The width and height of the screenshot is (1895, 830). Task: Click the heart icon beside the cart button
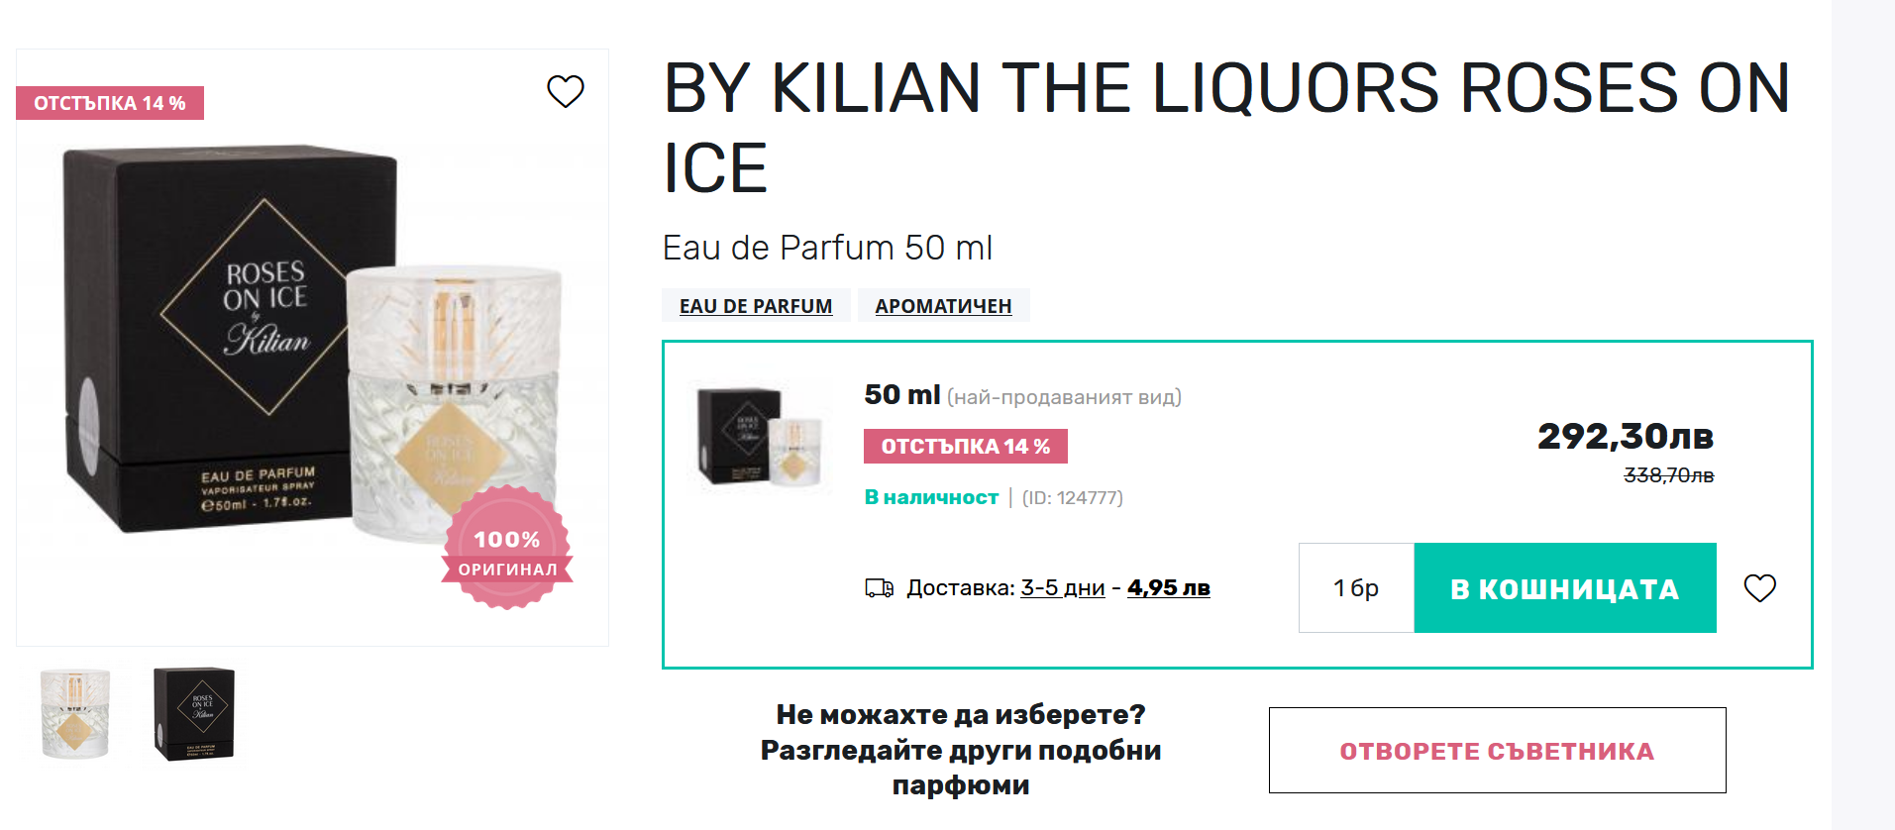[1759, 588]
